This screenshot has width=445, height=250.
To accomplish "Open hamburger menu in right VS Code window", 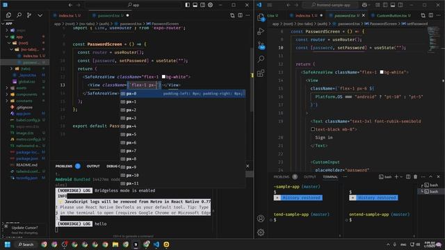I will click(270, 5).
